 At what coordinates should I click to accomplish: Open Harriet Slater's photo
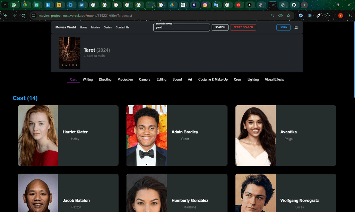click(x=38, y=135)
